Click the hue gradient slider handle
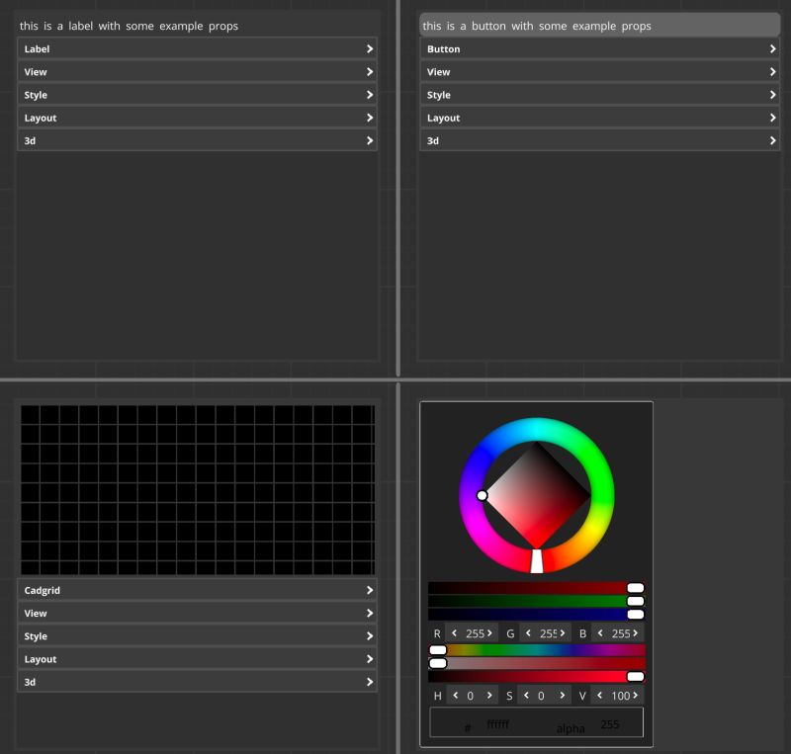This screenshot has width=791, height=754. pyautogui.click(x=436, y=649)
